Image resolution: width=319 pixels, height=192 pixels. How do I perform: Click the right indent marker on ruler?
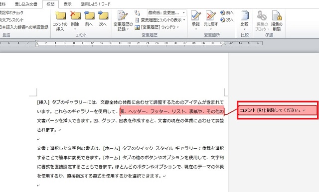[224, 43]
